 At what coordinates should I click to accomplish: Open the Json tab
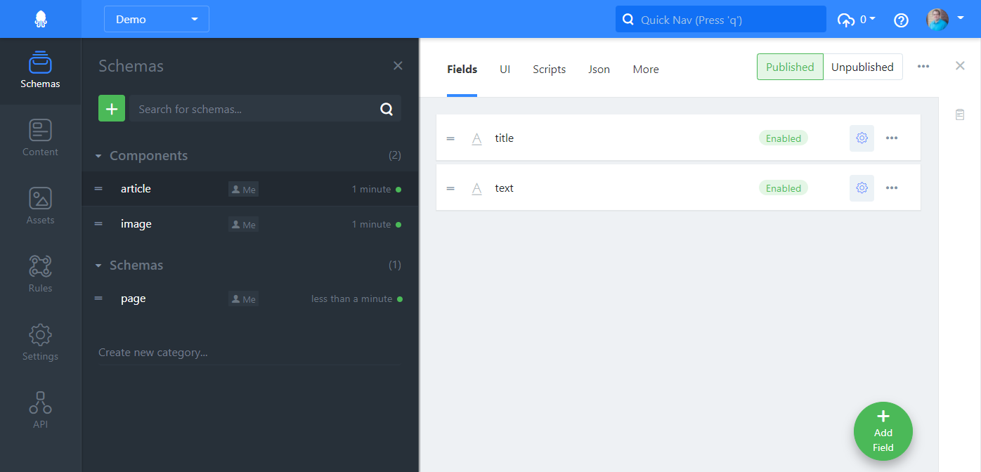[599, 69]
